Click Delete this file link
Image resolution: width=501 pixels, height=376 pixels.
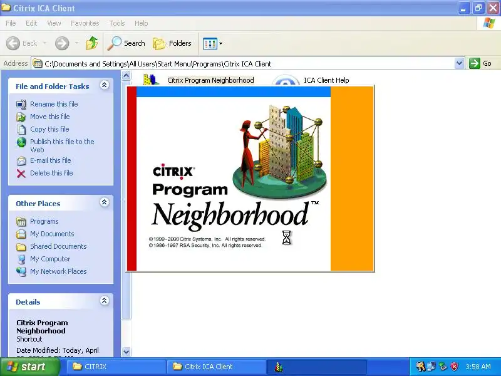tap(51, 173)
